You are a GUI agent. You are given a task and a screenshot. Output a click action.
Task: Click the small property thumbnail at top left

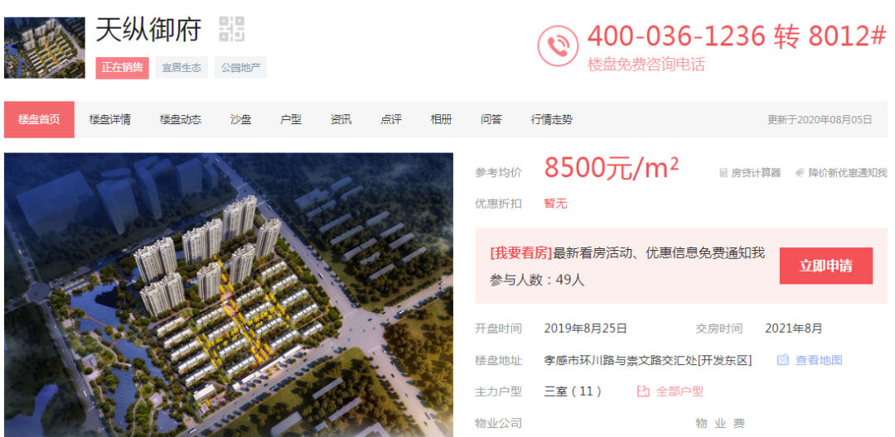pos(45,47)
